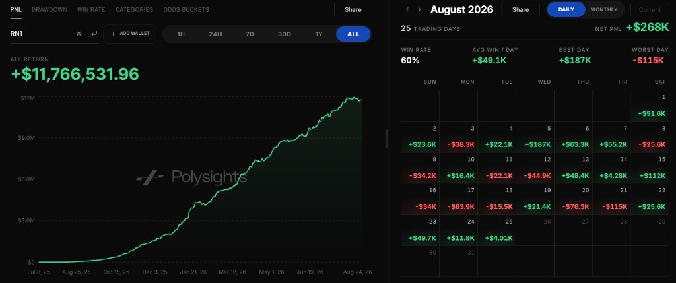Select August 15 cell showing +$112K
The height and width of the screenshot is (283, 676).
coord(650,168)
